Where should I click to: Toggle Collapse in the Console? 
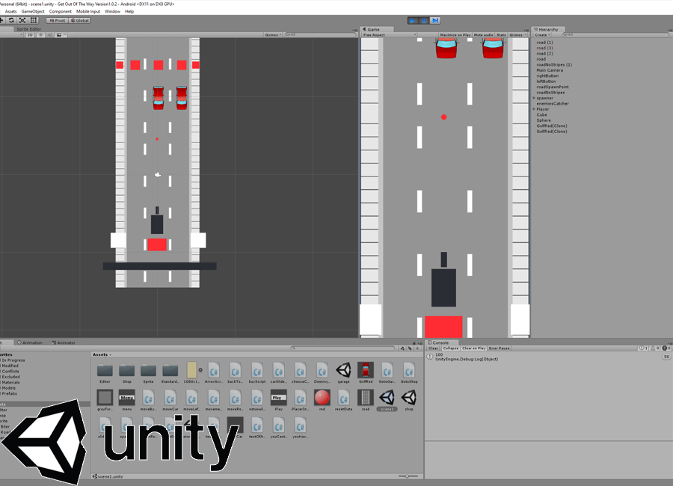click(x=451, y=348)
